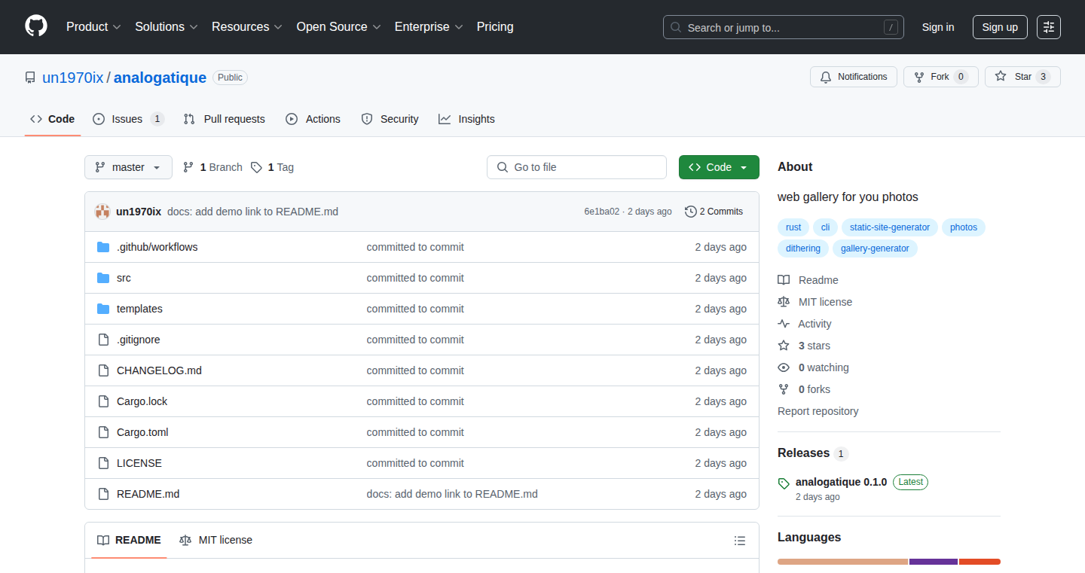The height and width of the screenshot is (573, 1085).
Task: Open the GitHub home logo
Action: (36, 26)
